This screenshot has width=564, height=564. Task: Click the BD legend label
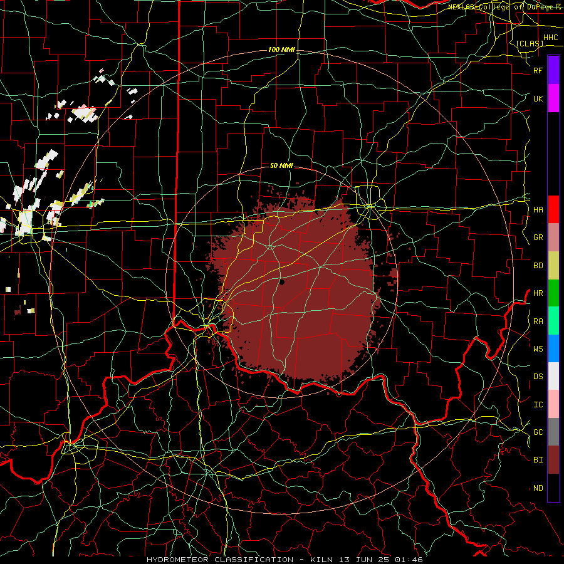[538, 266]
